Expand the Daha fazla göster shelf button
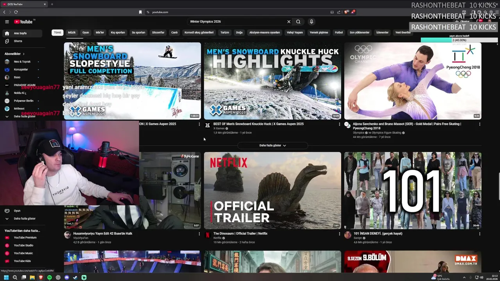500x281 pixels. (273, 146)
